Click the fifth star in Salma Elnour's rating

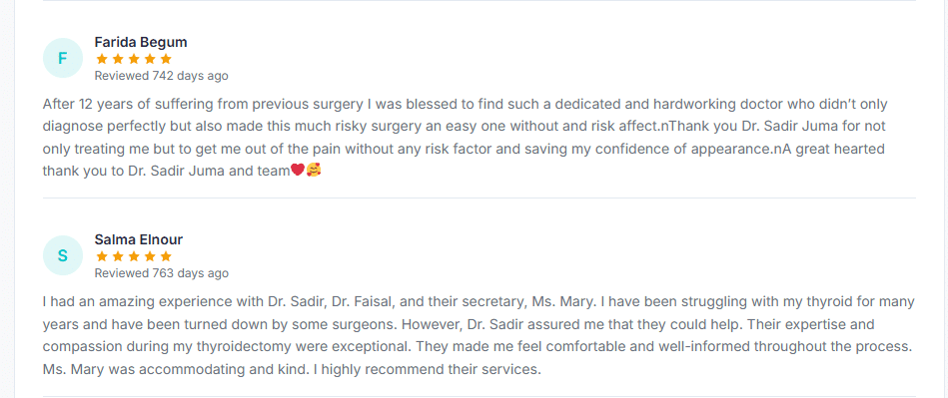[x=166, y=256]
